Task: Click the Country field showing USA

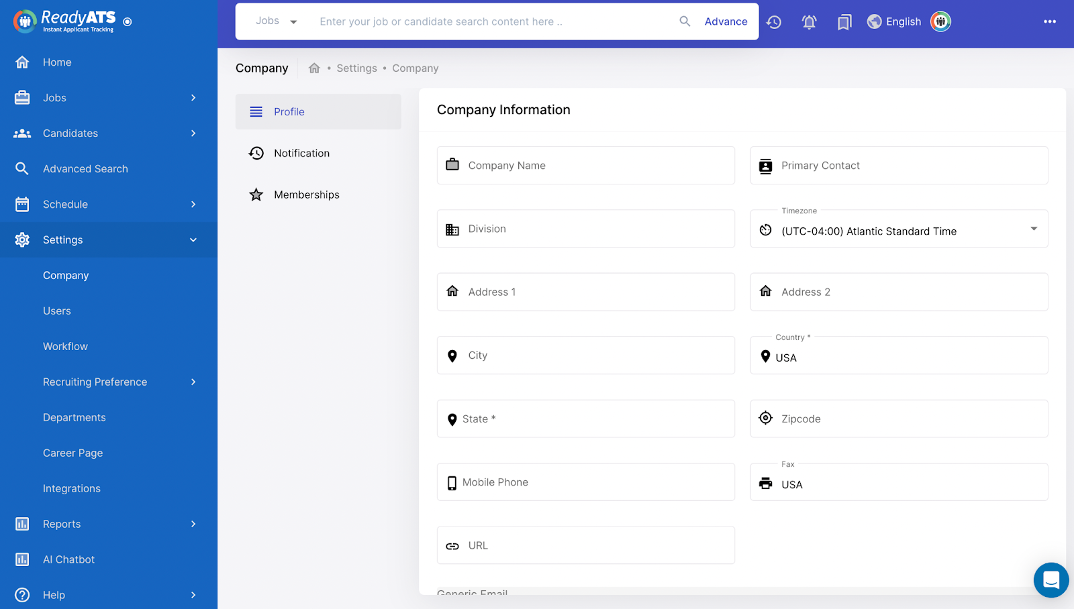Action: pyautogui.click(x=899, y=355)
